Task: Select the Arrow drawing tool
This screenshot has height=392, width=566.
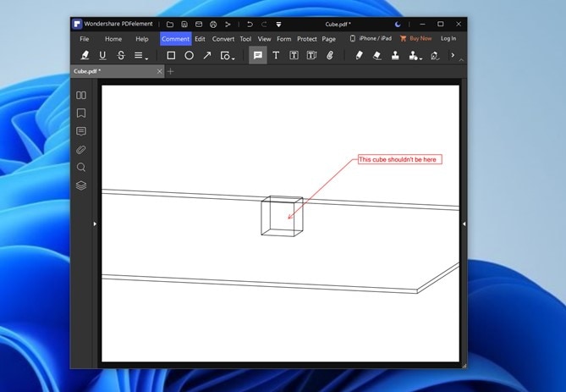Action: pos(207,55)
